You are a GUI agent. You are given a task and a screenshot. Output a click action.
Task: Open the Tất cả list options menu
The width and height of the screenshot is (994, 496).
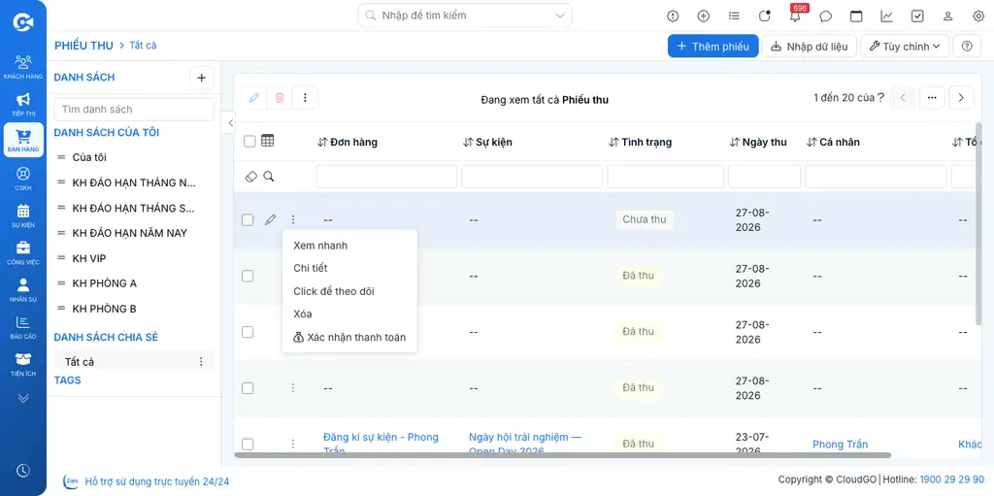tap(201, 361)
